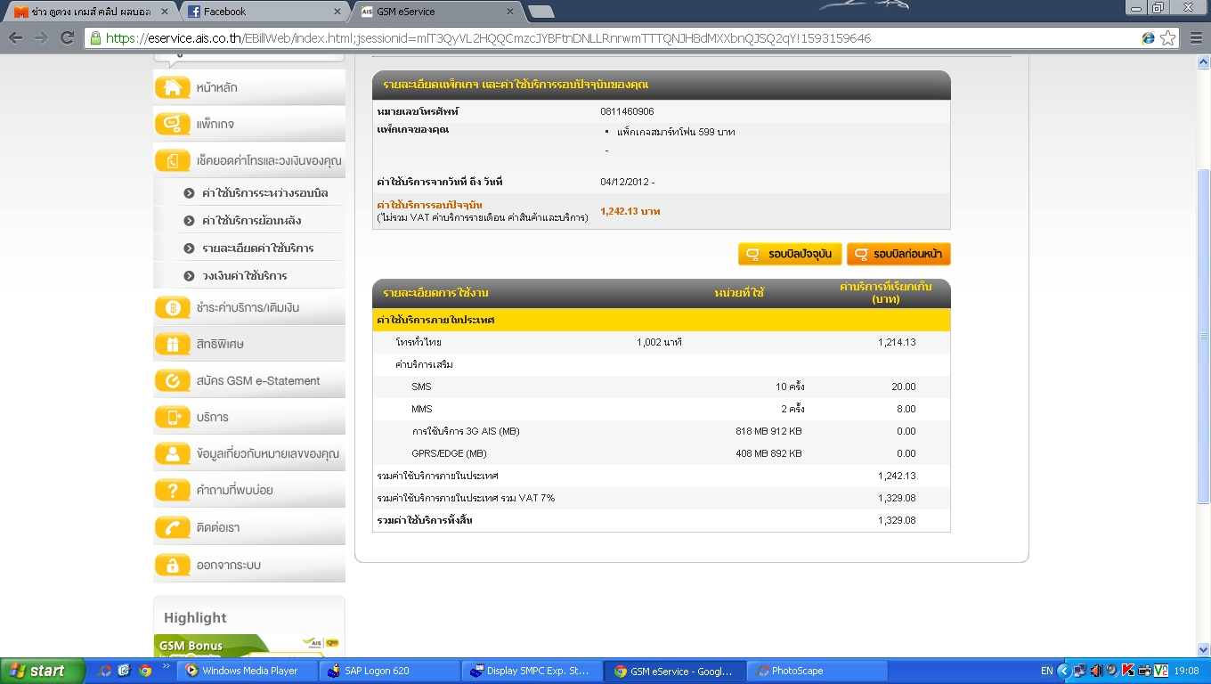1211x684 pixels.
Task: Open the รายละเอียดค่าใช้บริการ submenu link
Action: tap(258, 248)
